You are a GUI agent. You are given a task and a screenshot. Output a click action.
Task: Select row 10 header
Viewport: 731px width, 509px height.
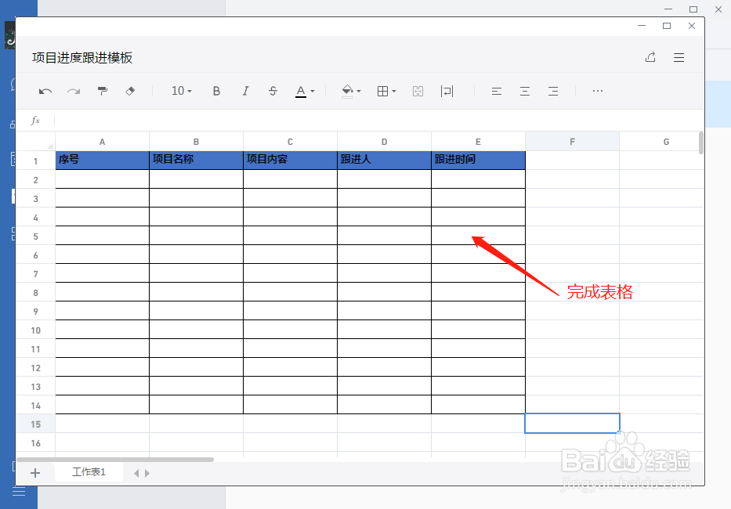pos(35,330)
